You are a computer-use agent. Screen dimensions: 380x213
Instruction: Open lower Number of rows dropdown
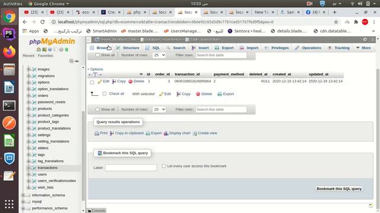[159, 109]
